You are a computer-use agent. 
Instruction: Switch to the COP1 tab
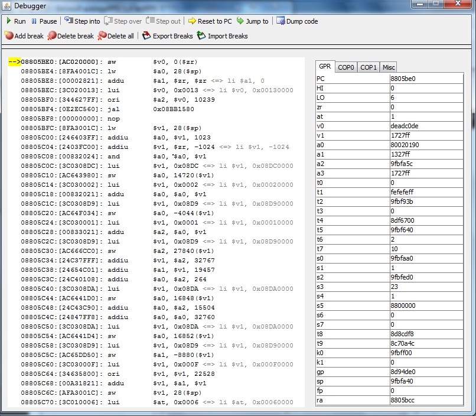[369, 67]
